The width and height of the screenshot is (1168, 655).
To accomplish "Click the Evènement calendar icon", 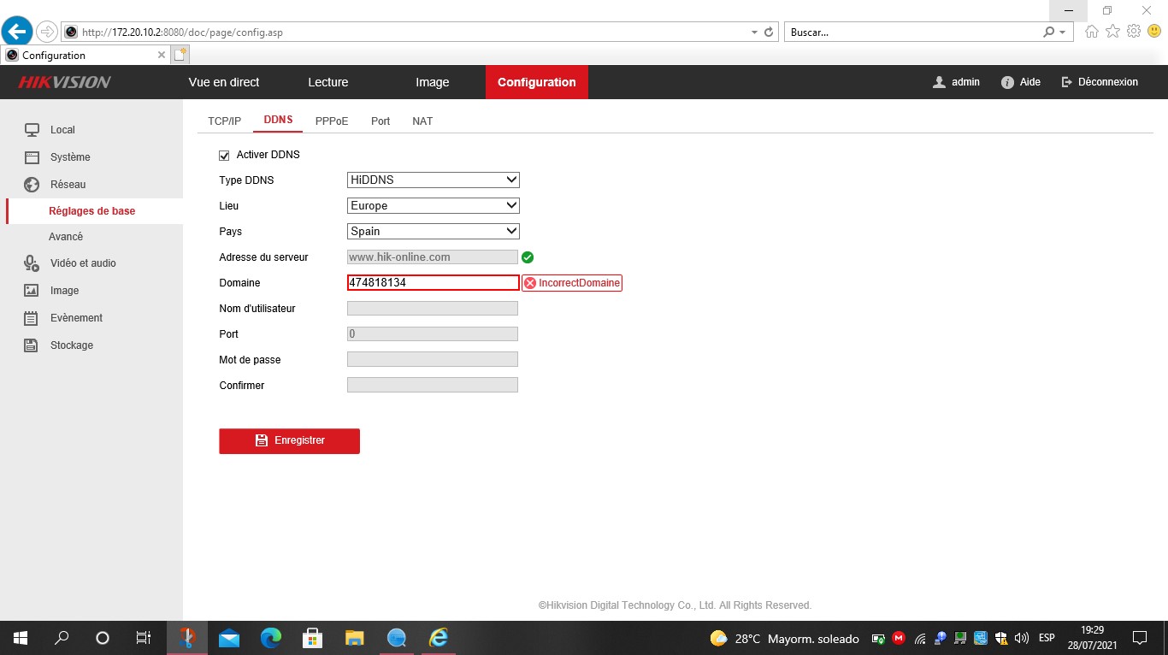I will click(x=32, y=318).
